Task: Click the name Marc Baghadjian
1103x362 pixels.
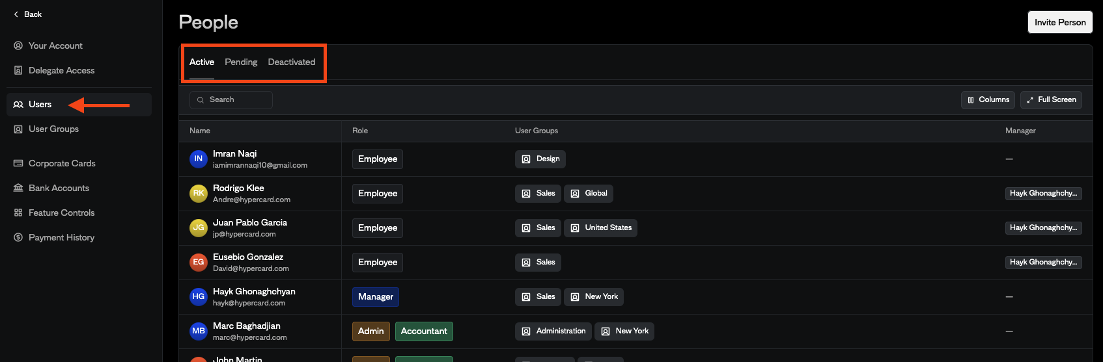Action: pos(247,326)
